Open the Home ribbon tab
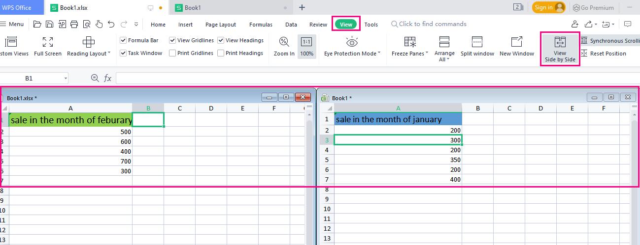This screenshot has height=245, width=640. point(158,25)
